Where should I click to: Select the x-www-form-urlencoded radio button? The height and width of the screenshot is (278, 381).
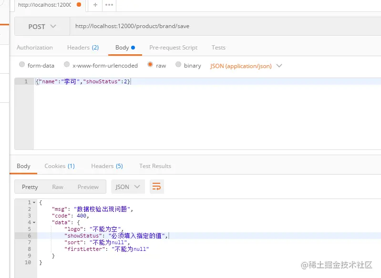[x=67, y=65]
